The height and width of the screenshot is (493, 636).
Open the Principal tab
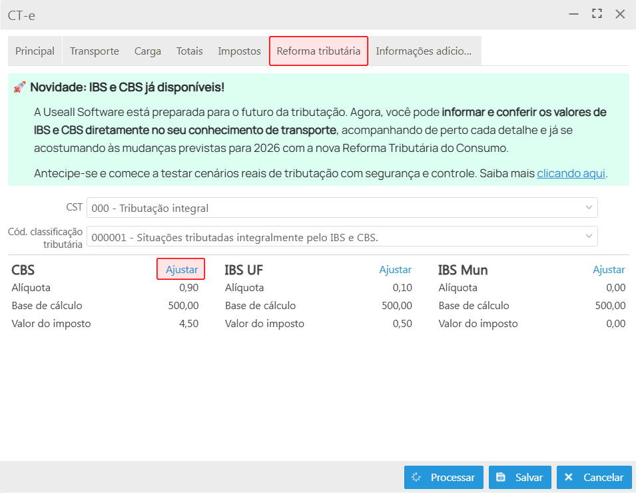point(35,51)
